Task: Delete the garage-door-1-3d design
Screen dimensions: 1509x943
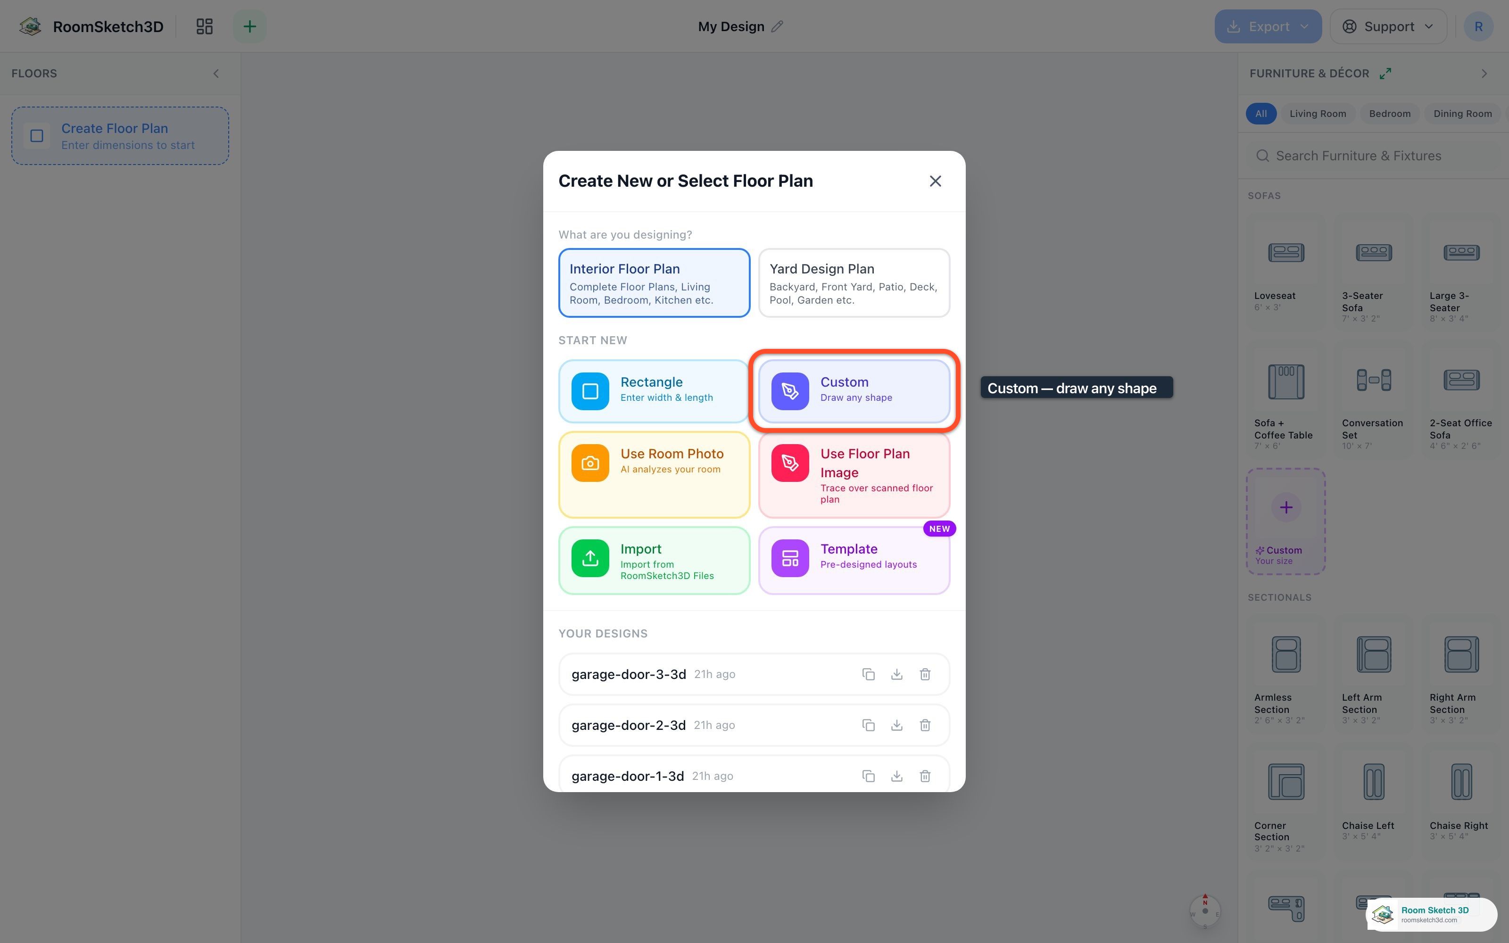Action: 925,776
